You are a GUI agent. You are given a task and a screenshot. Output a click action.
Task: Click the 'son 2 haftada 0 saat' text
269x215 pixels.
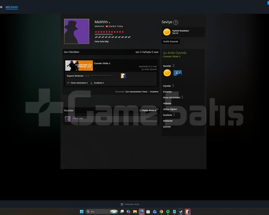coord(147,52)
